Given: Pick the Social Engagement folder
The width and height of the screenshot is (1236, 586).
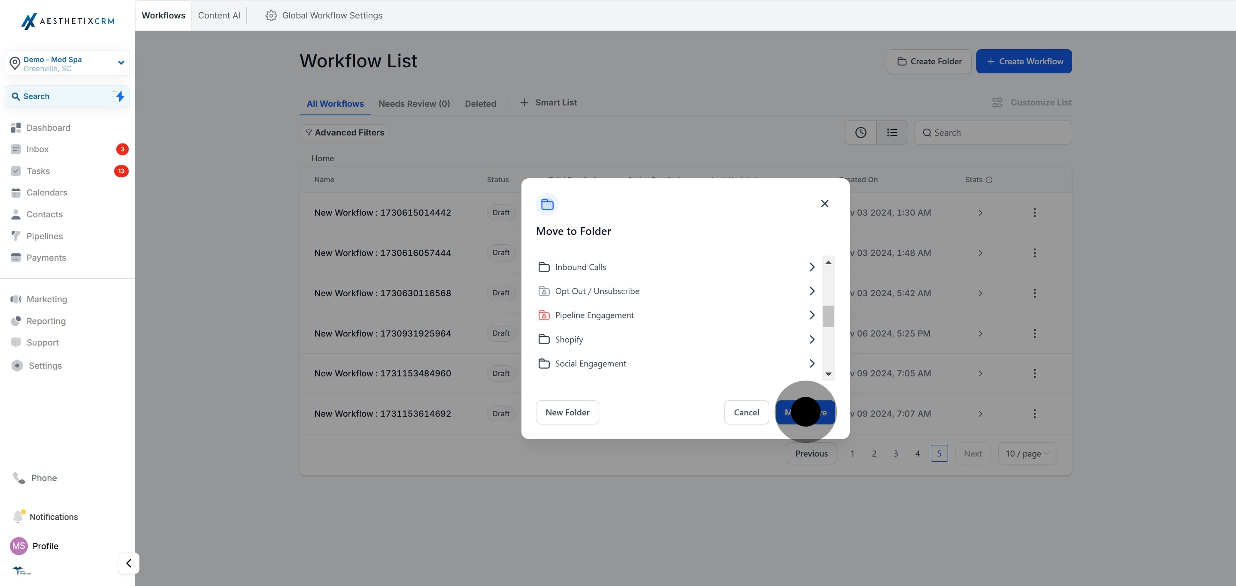Looking at the screenshot, I should (x=590, y=363).
